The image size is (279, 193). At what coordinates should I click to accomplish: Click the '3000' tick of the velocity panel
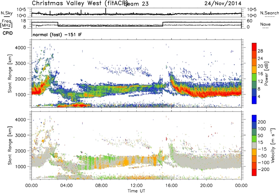(21, 135)
